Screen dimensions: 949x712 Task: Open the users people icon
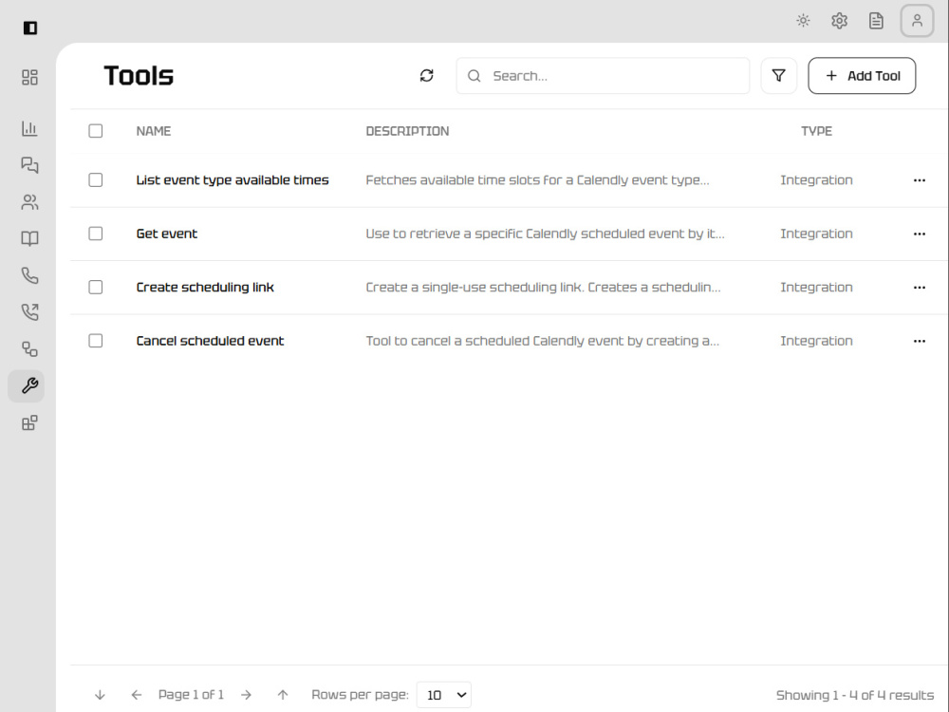click(x=29, y=202)
